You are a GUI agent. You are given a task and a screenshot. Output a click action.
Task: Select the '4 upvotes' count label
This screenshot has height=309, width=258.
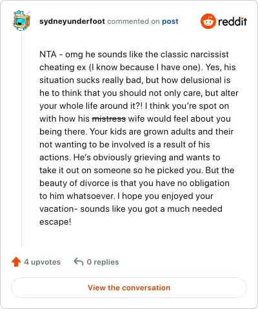(43, 262)
